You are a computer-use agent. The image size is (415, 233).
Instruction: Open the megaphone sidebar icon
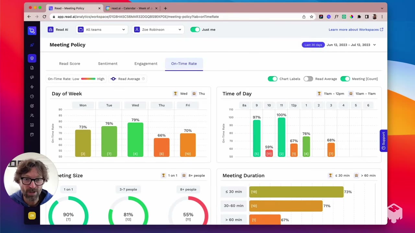point(32,77)
